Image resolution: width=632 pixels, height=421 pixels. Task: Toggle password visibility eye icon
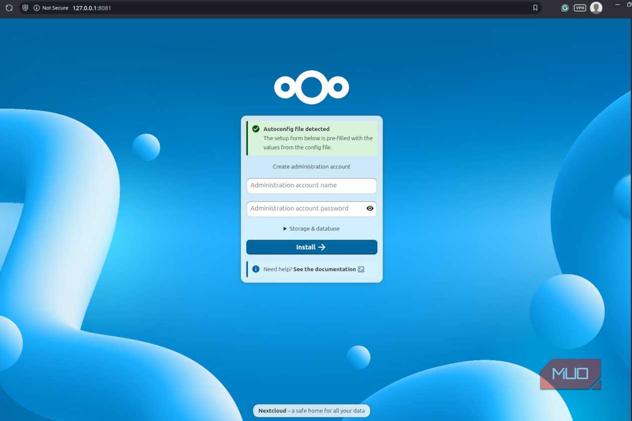(370, 209)
